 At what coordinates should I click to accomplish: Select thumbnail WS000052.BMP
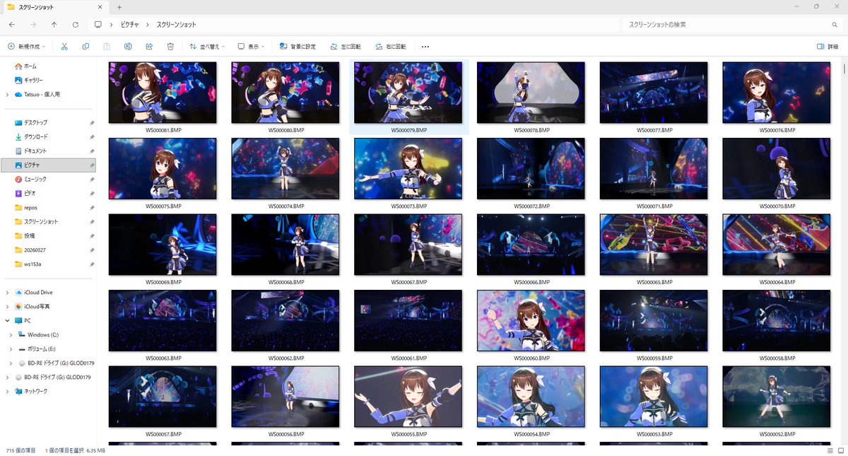(777, 396)
